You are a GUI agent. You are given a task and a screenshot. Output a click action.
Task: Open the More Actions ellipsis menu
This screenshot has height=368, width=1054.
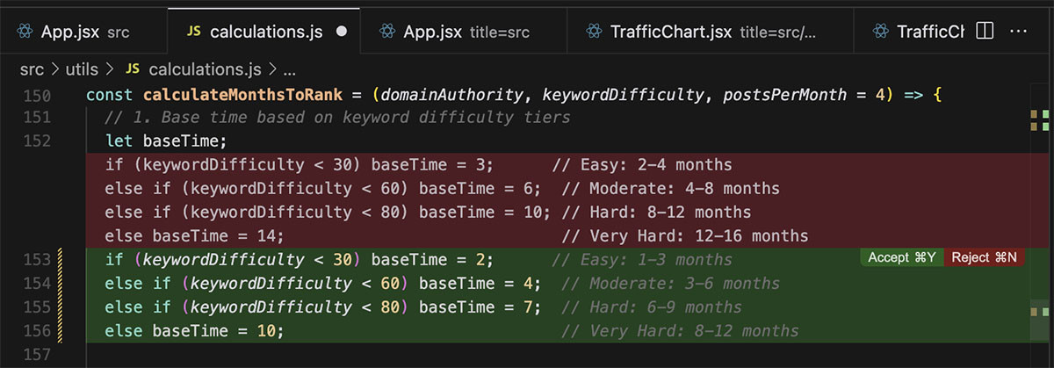pyautogui.click(x=1019, y=31)
